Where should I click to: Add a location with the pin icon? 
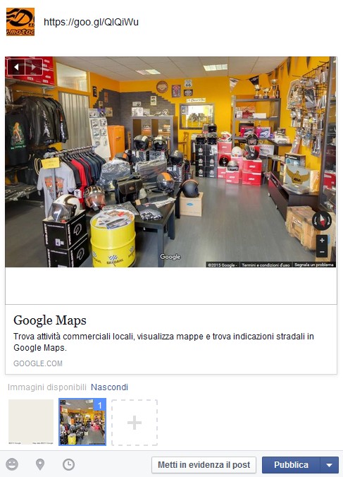[40, 464]
